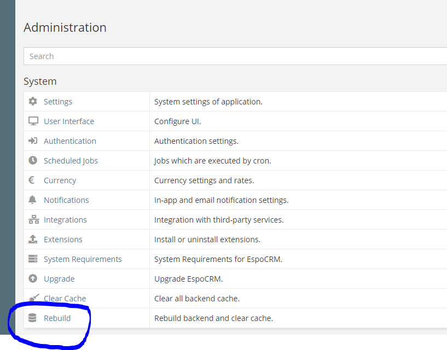
Task: Select the Currency text link
Action: click(x=60, y=180)
